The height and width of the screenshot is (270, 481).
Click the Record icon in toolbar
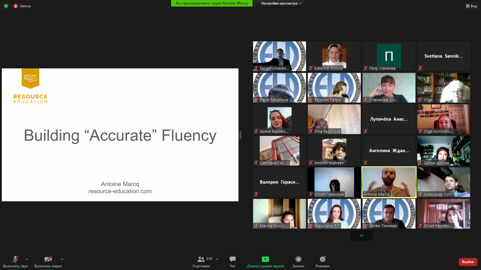[298, 259]
